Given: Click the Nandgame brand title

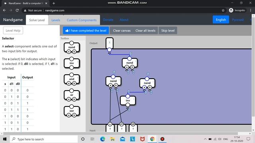Looking at the screenshot, I should click(13, 20).
